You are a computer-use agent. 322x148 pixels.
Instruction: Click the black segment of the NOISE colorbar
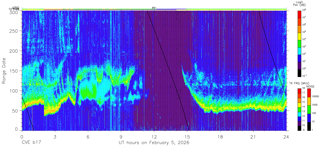[309, 126]
